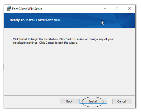Go to previous step using Back

[69, 101]
